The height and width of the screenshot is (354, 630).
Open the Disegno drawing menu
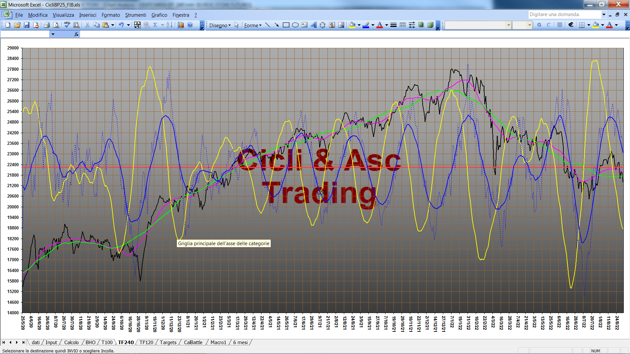pos(220,25)
